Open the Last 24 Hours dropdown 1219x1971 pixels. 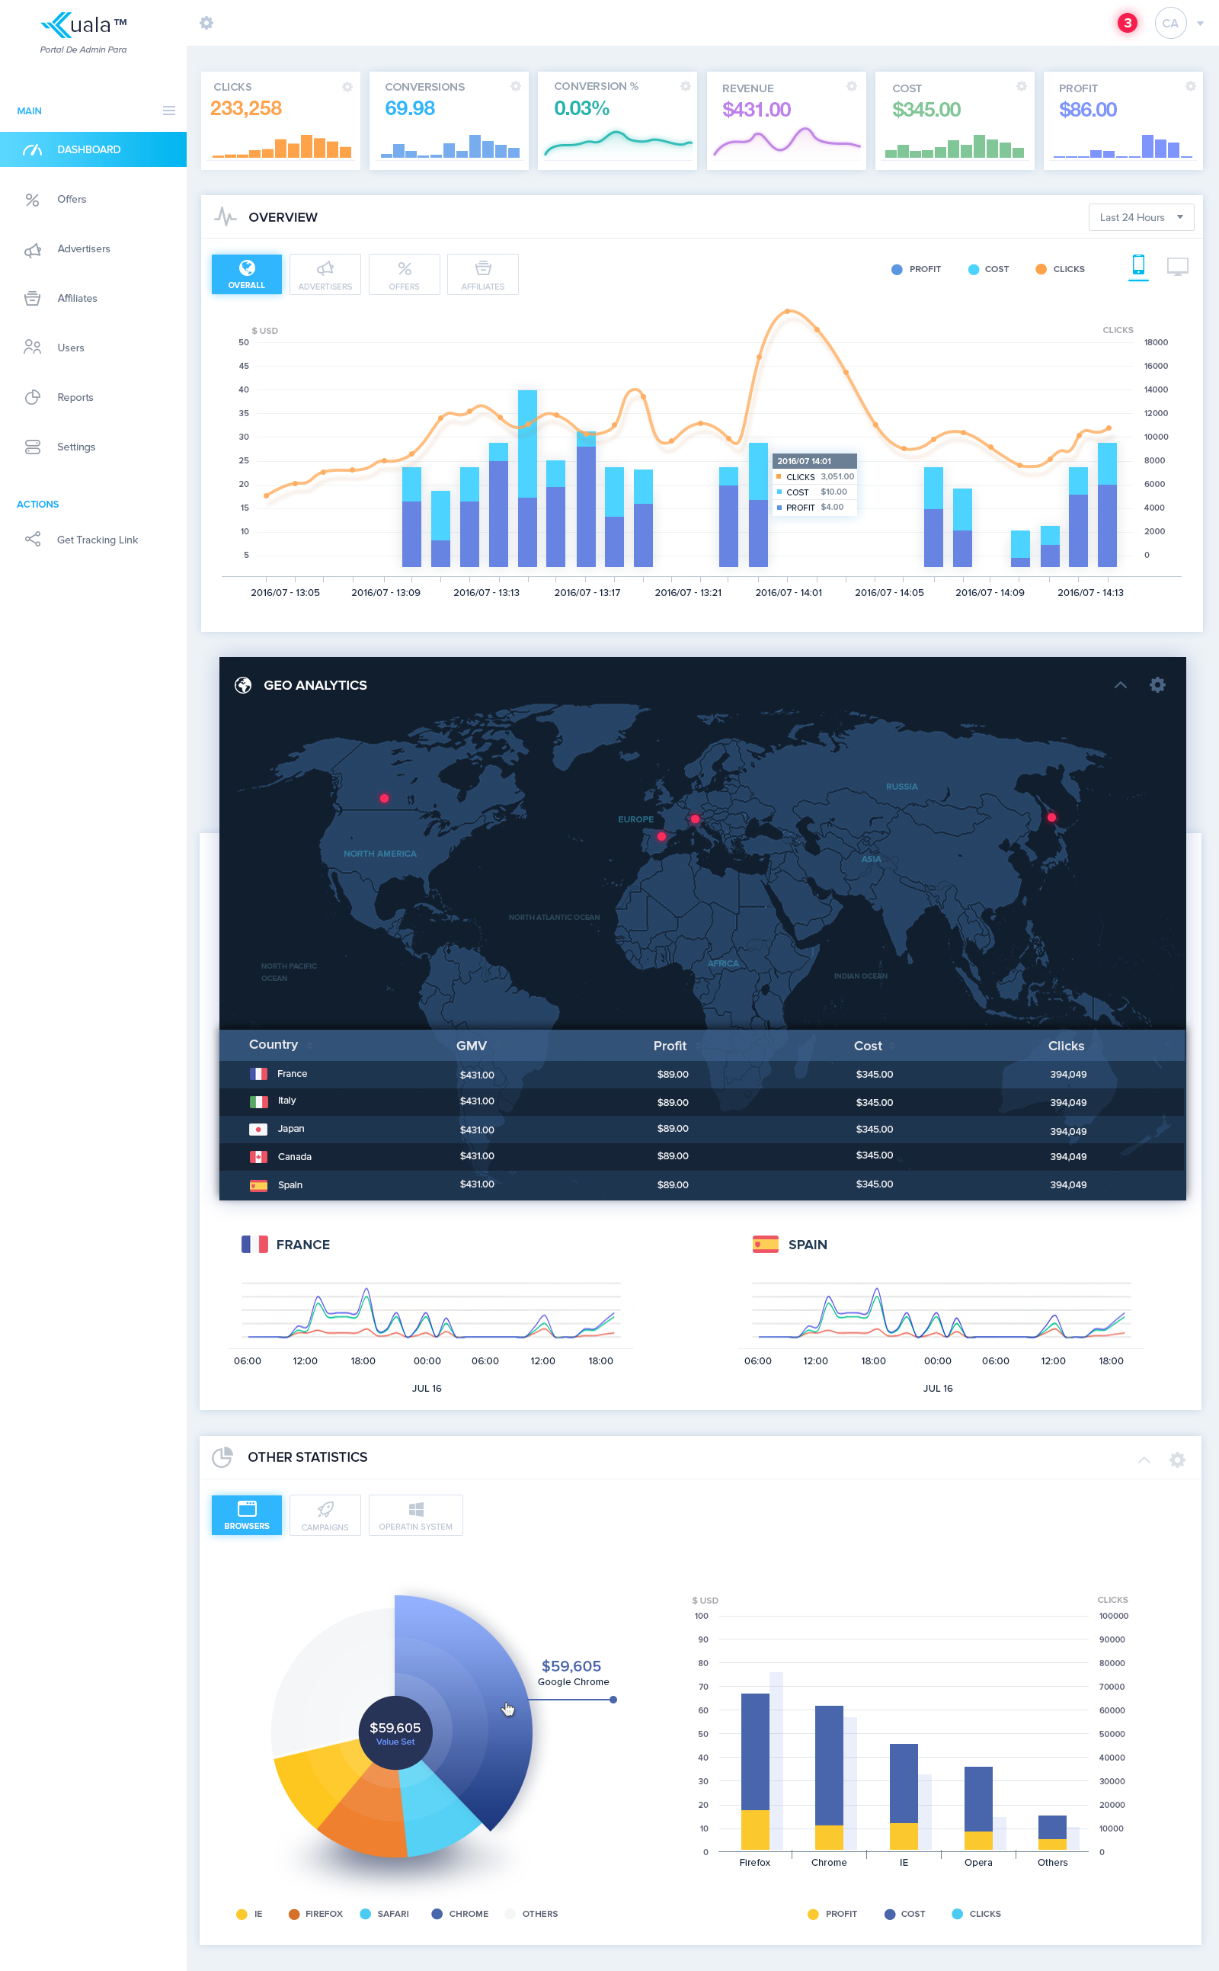(x=1140, y=217)
